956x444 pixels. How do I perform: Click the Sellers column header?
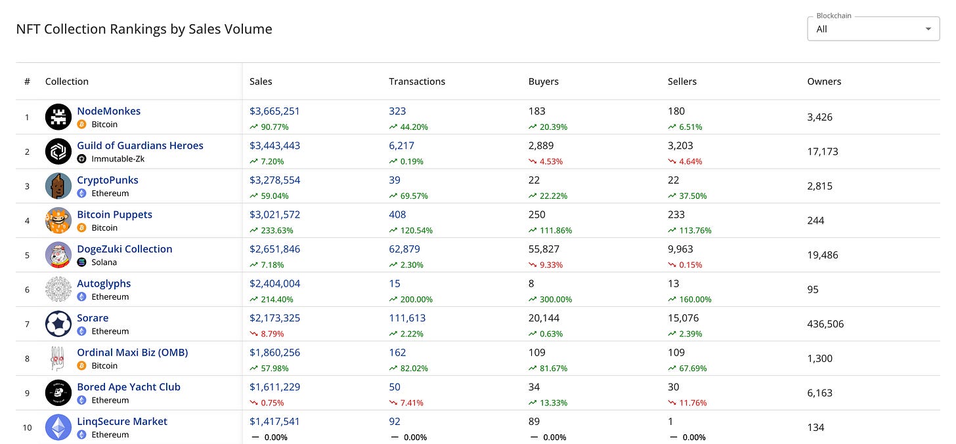pyautogui.click(x=682, y=81)
